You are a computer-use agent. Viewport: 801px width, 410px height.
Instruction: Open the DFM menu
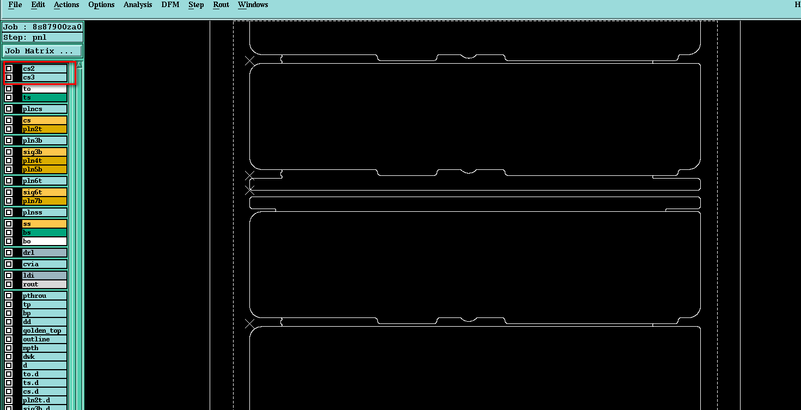(x=170, y=5)
